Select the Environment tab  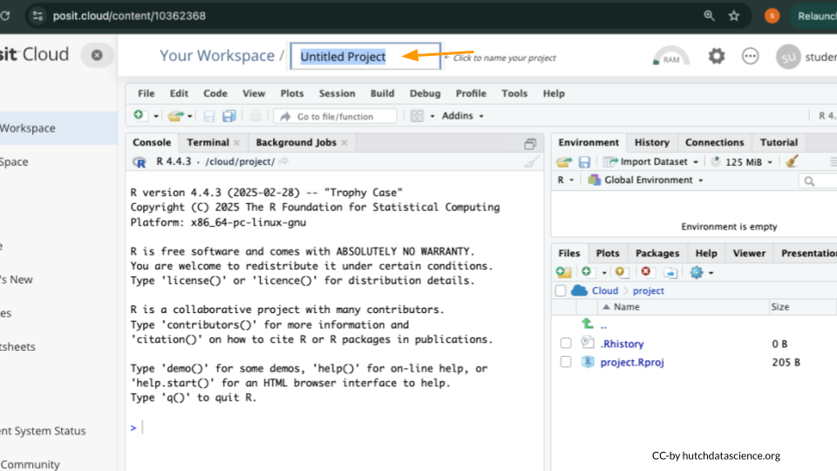[589, 142]
